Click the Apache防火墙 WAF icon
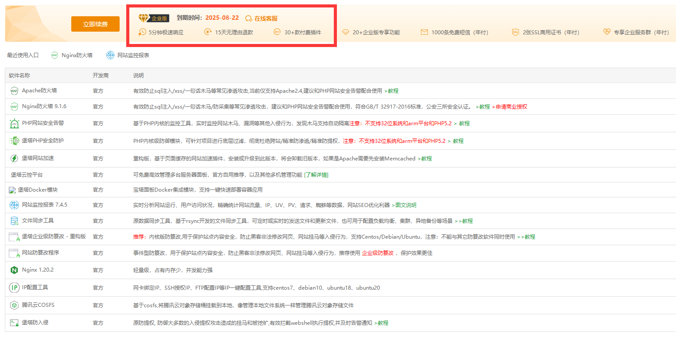The height and width of the screenshot is (338, 676). tap(14, 91)
